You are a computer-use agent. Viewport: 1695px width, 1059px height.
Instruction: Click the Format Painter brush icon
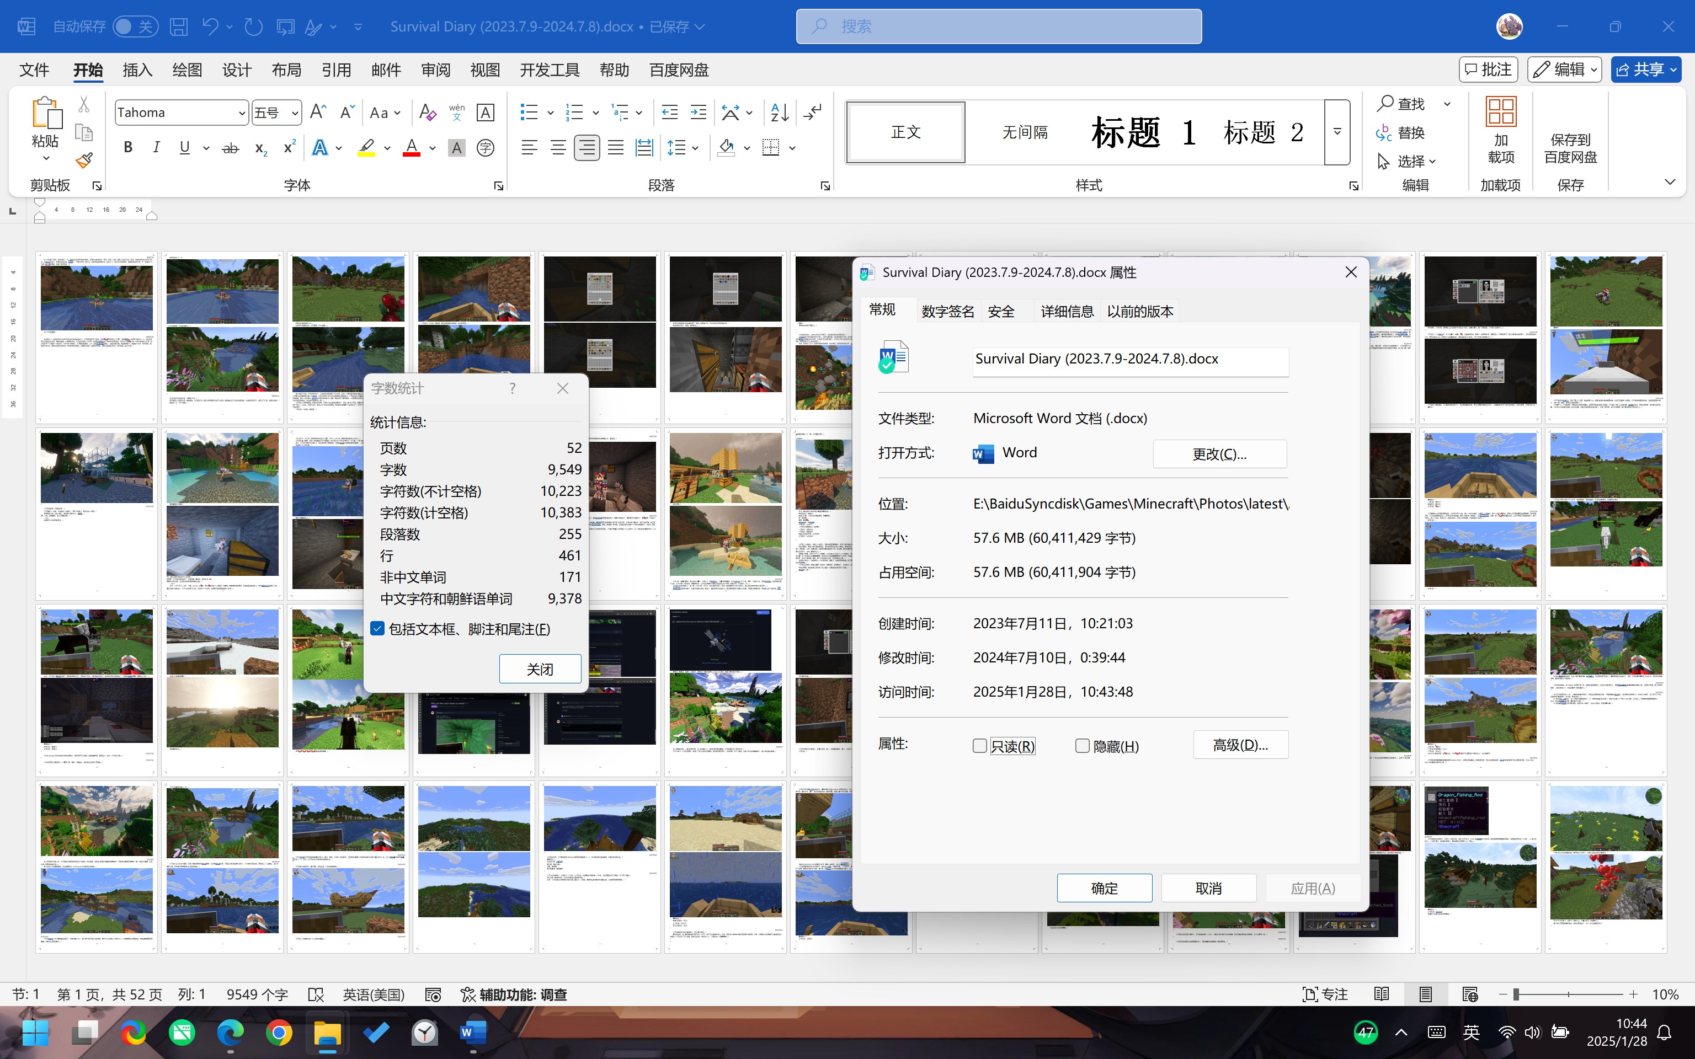point(84,161)
